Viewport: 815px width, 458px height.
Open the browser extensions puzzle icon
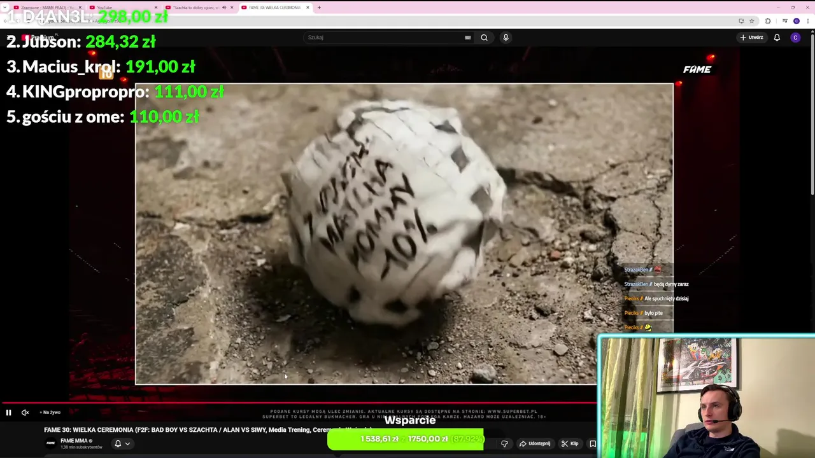click(x=768, y=21)
